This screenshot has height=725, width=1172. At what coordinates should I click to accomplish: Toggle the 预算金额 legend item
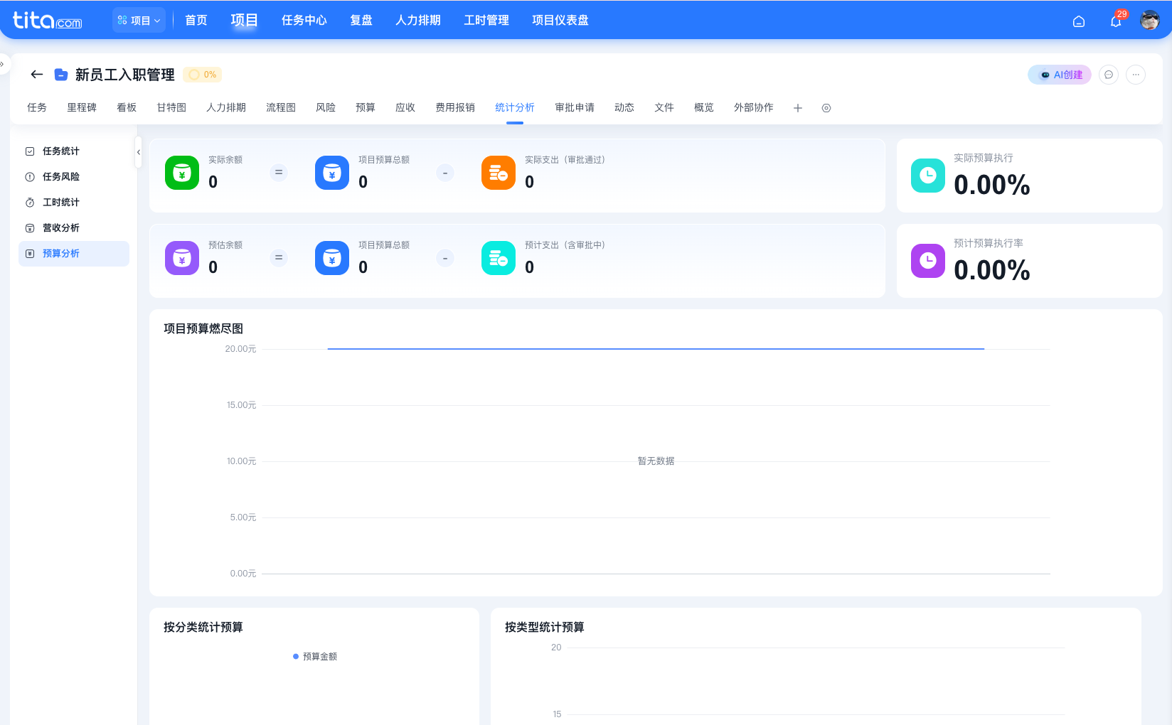coord(315,657)
